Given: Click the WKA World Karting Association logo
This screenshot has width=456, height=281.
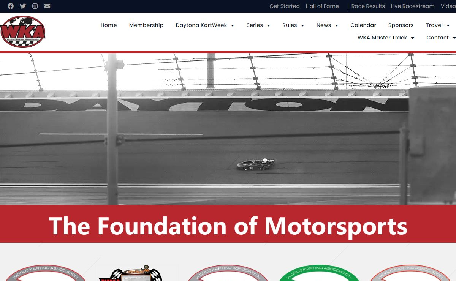Looking at the screenshot, I should point(23,32).
